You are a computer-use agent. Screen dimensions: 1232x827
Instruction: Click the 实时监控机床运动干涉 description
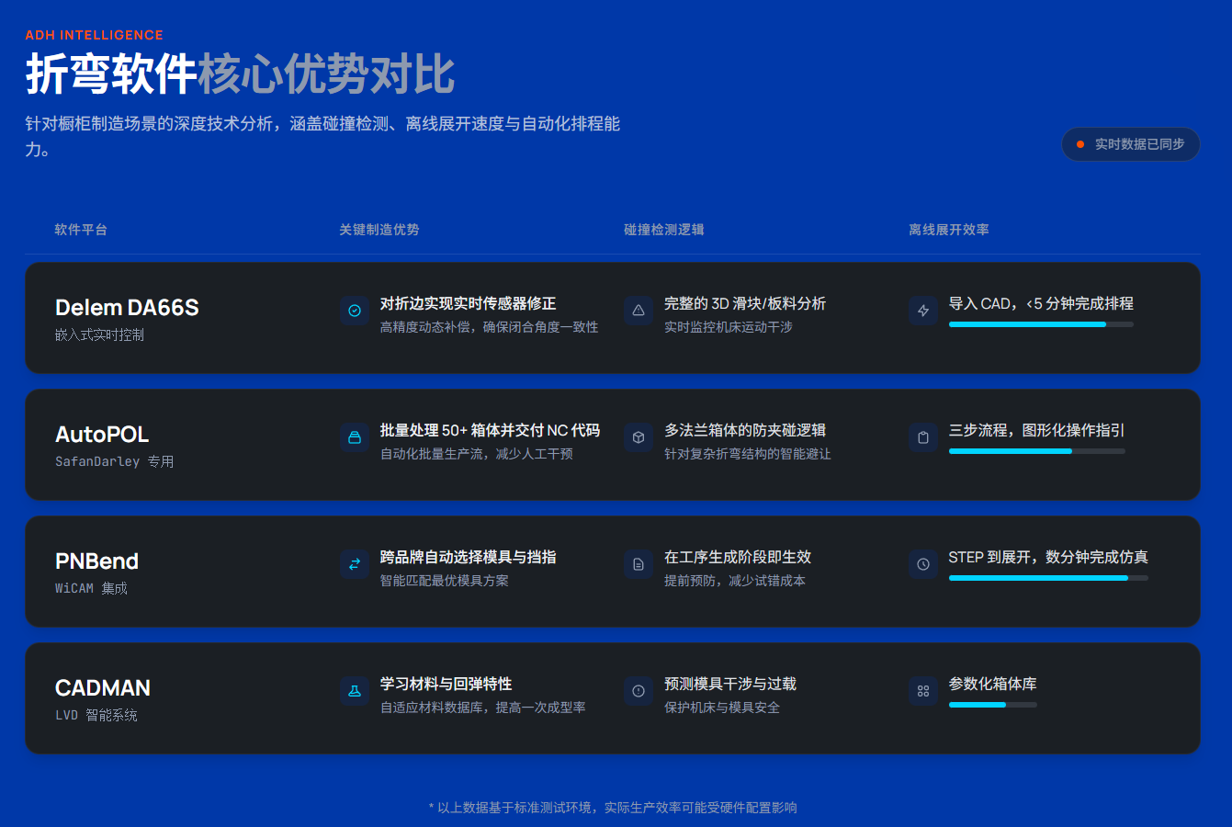coord(729,327)
